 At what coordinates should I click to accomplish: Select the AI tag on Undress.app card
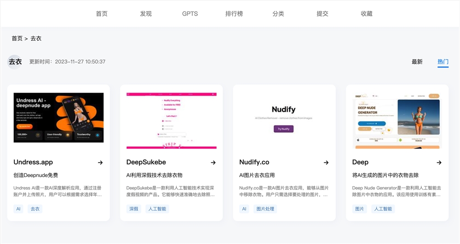tap(18, 209)
